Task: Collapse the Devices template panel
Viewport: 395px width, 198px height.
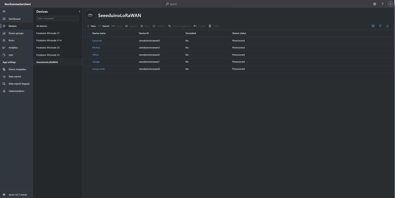Action: [79, 12]
